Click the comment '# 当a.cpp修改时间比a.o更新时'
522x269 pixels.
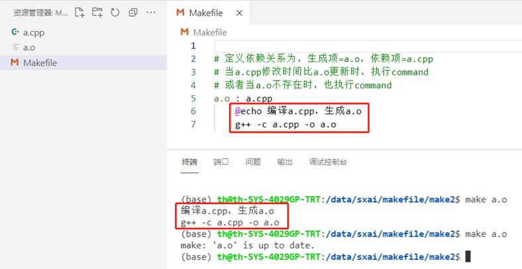click(321, 72)
